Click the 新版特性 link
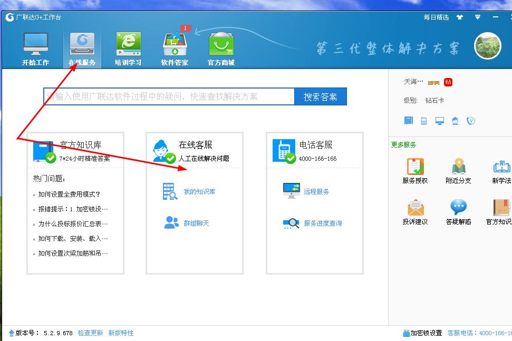The height and width of the screenshot is (341, 512). pos(121,333)
